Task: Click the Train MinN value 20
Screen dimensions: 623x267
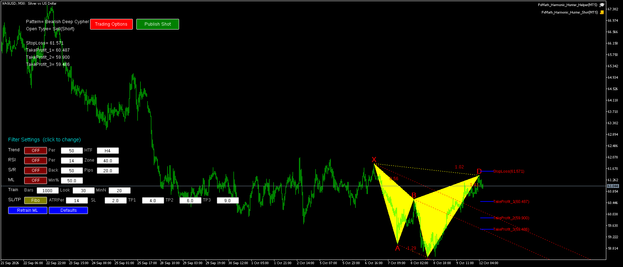Action: [120, 190]
